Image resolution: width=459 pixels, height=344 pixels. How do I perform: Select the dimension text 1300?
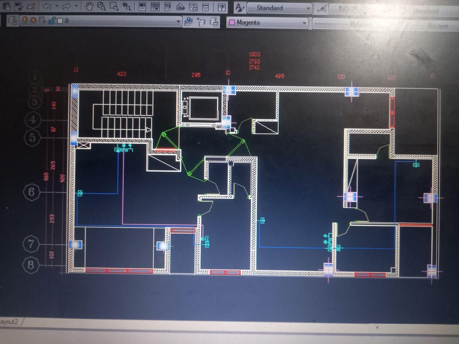point(254,54)
